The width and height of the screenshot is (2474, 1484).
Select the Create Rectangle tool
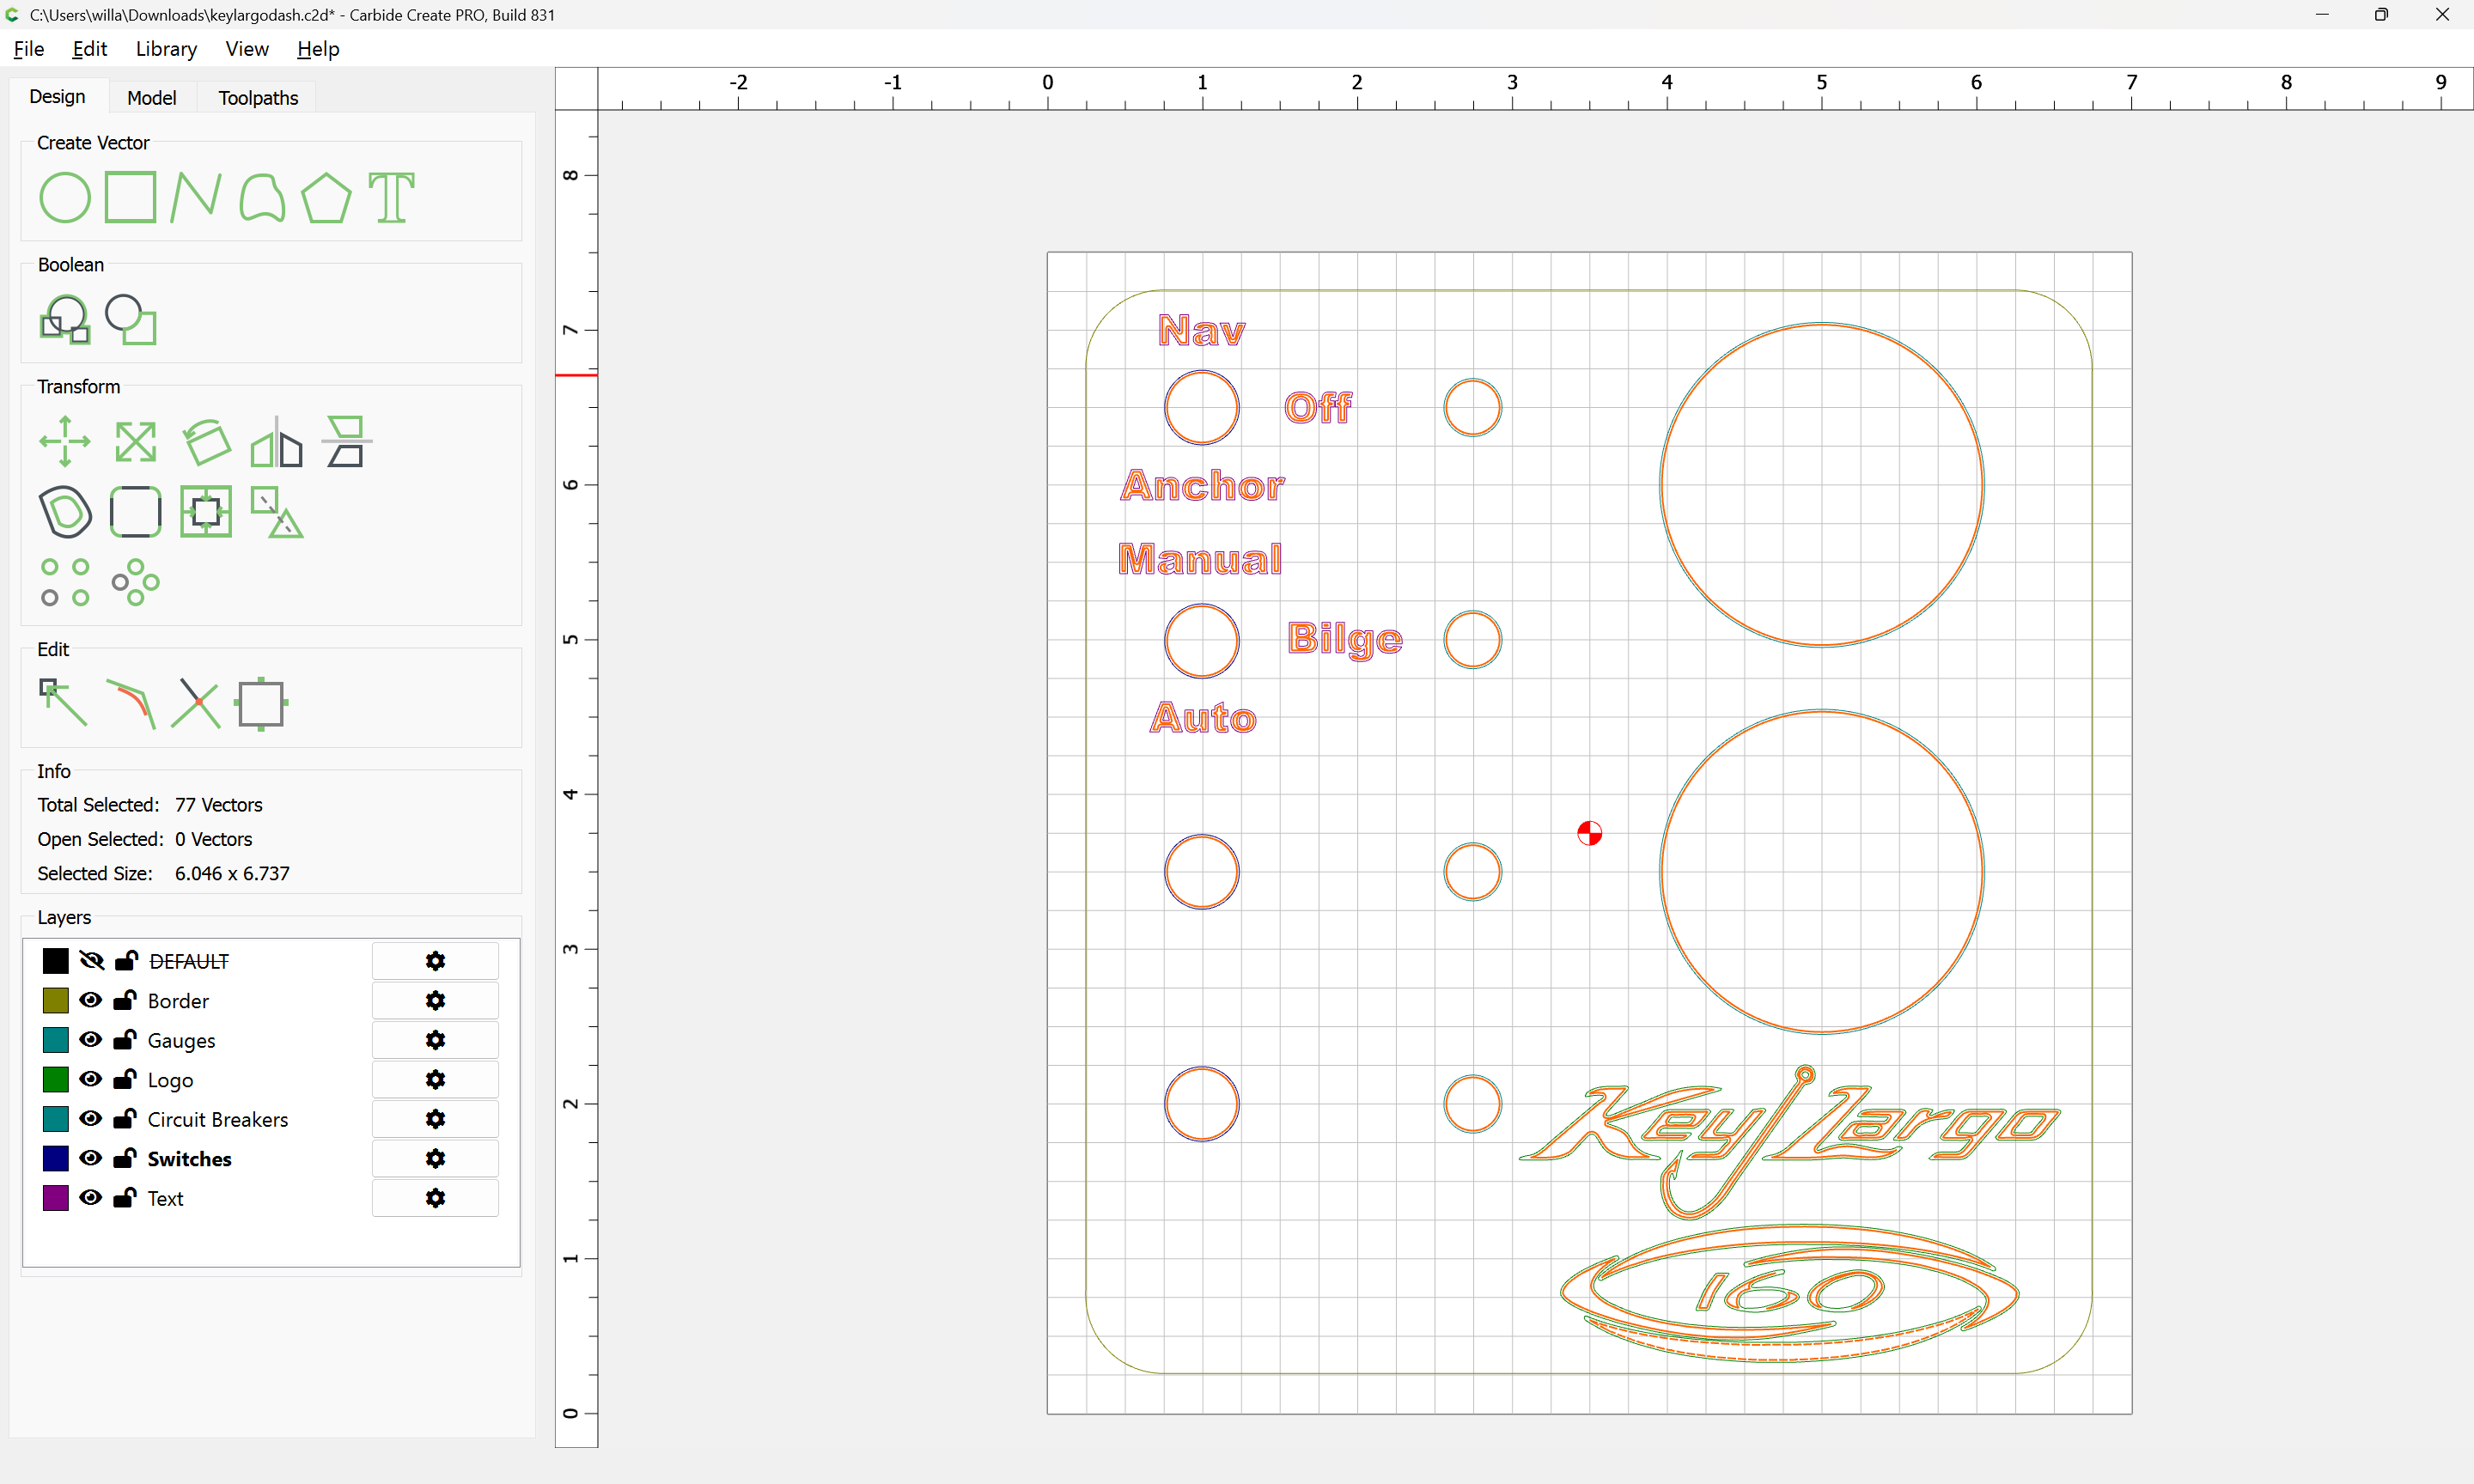131,196
